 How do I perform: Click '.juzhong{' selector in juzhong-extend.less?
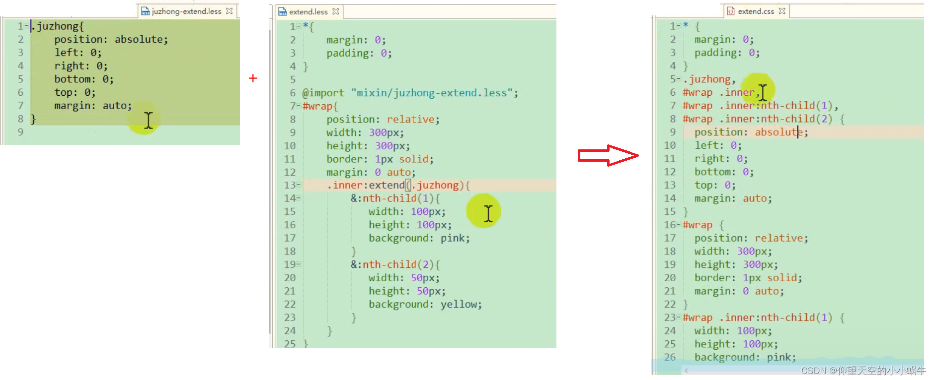(58, 26)
